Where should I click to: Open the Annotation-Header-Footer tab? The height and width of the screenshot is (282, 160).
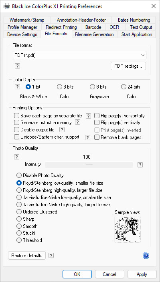pos(81,20)
